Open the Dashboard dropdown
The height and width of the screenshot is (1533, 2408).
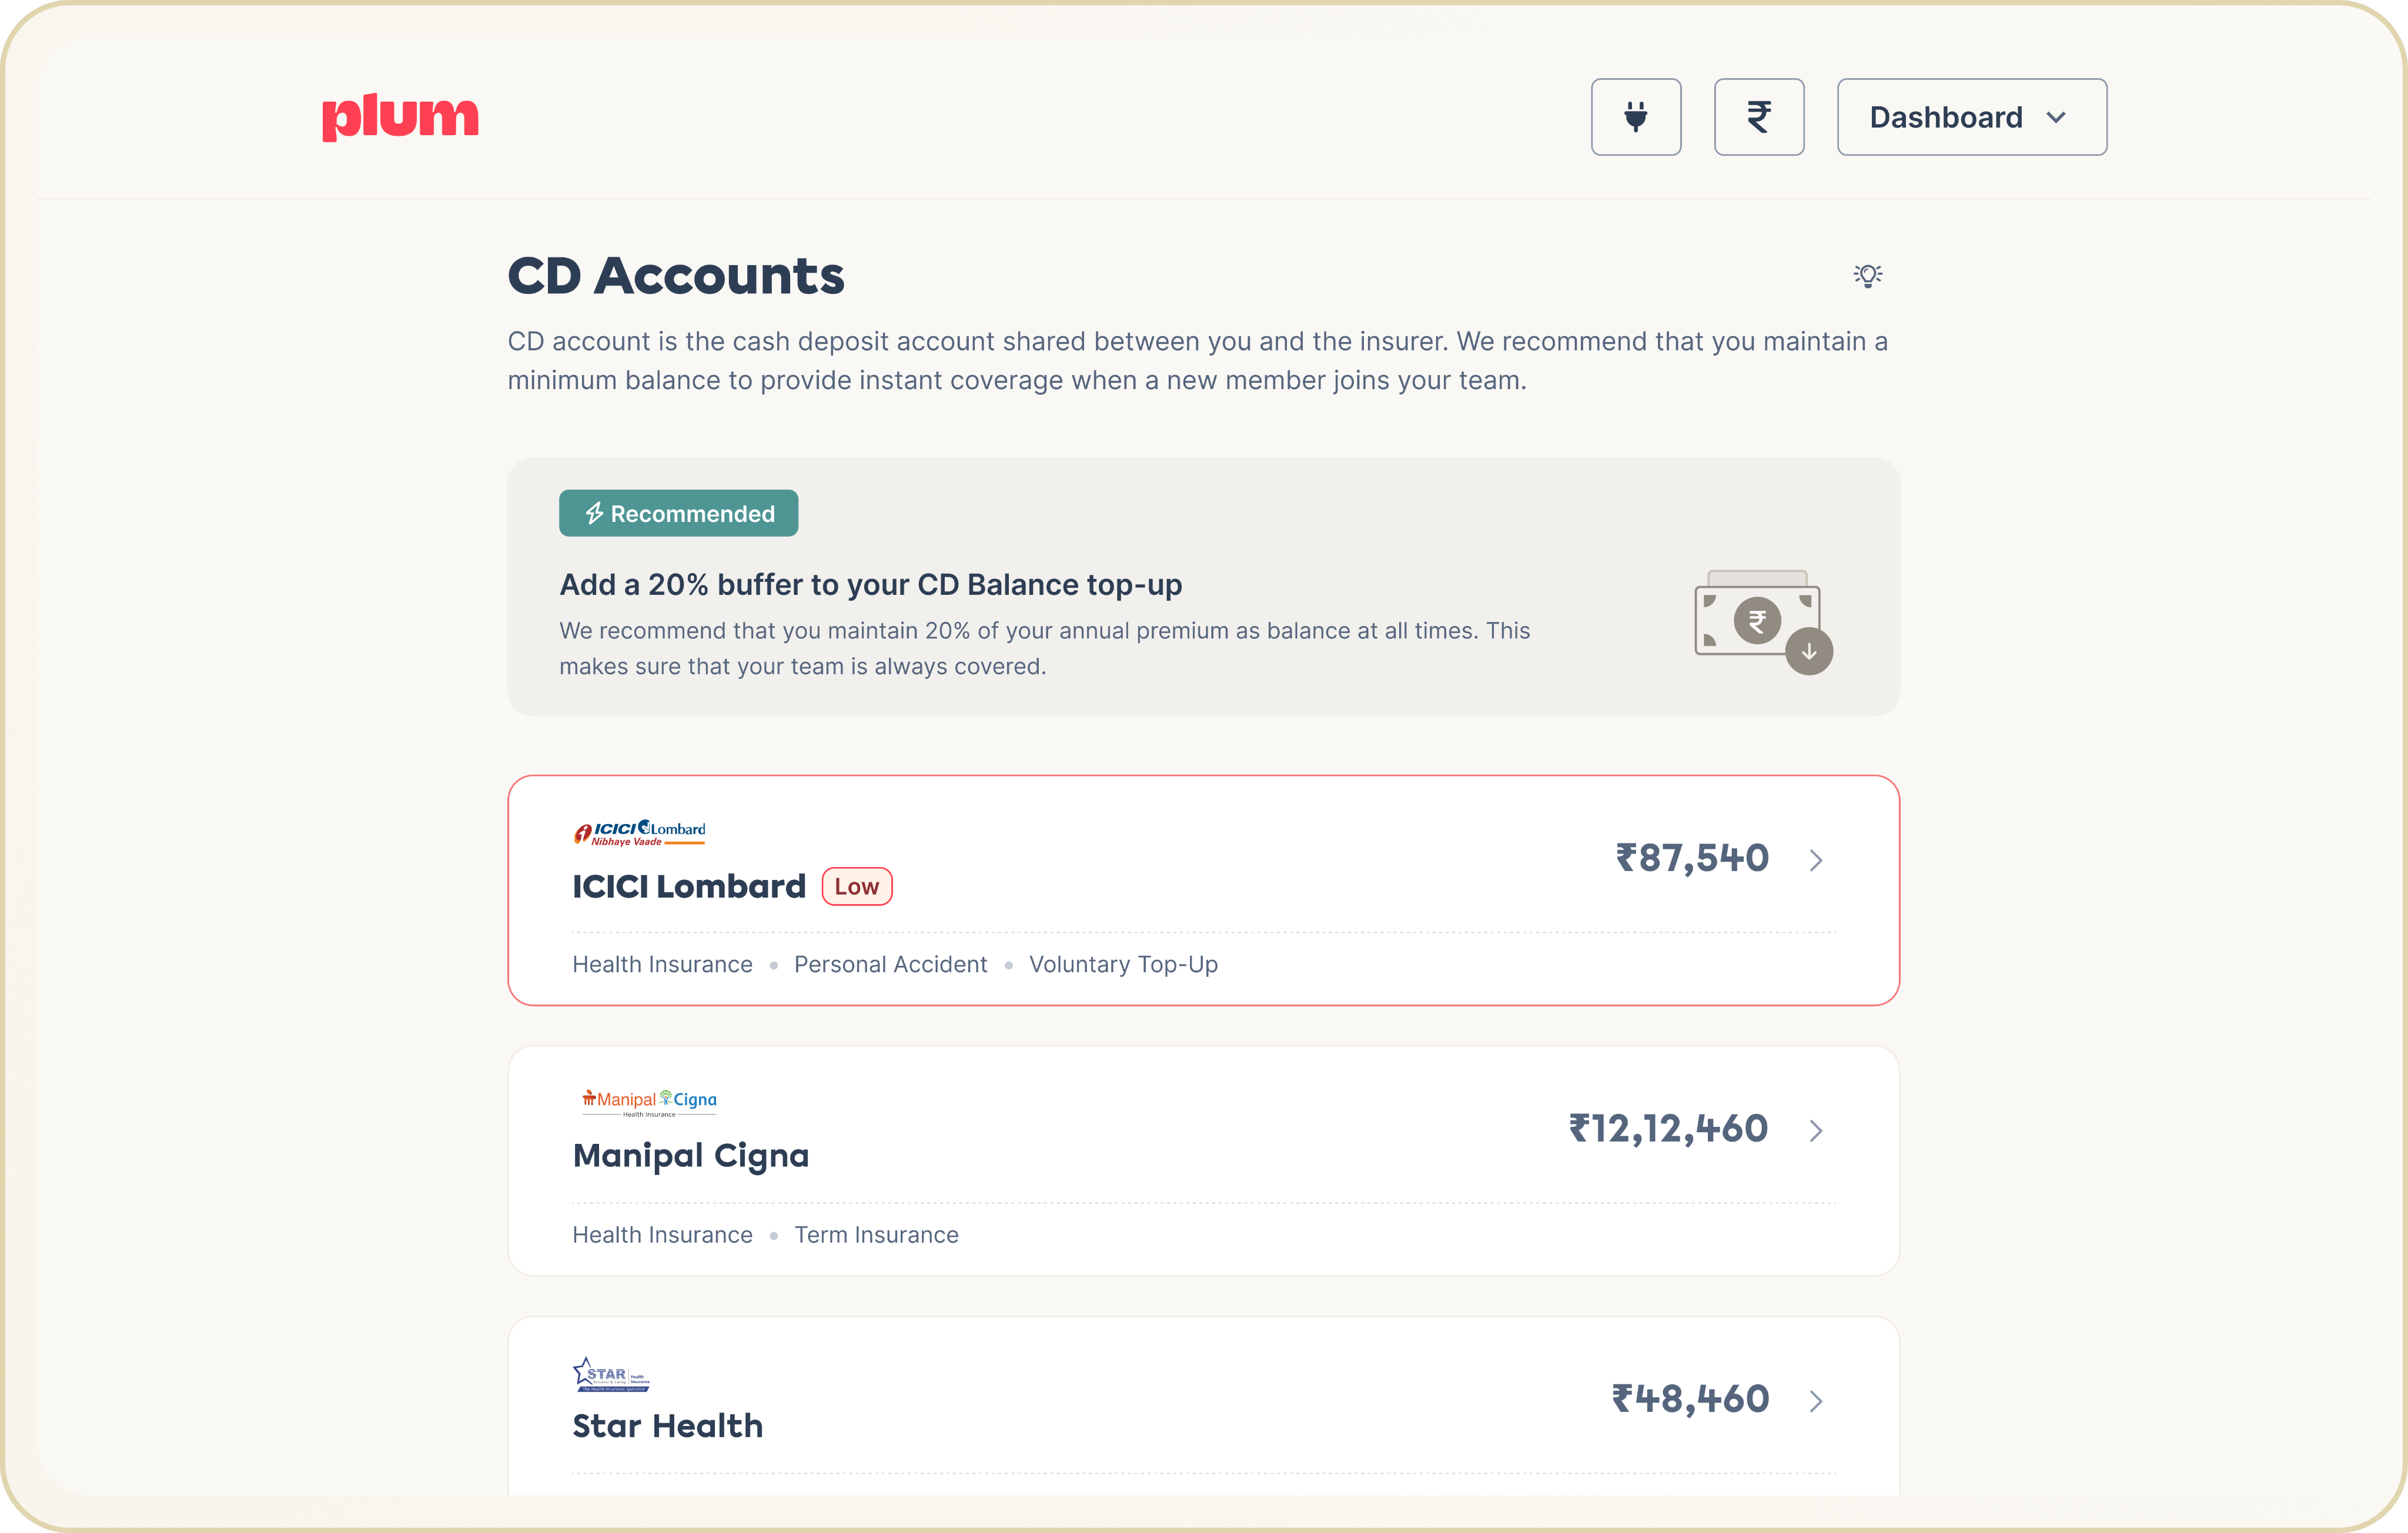point(1970,117)
